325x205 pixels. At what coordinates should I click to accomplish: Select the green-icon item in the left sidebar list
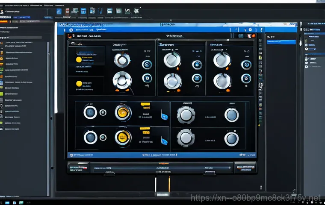click(2, 93)
